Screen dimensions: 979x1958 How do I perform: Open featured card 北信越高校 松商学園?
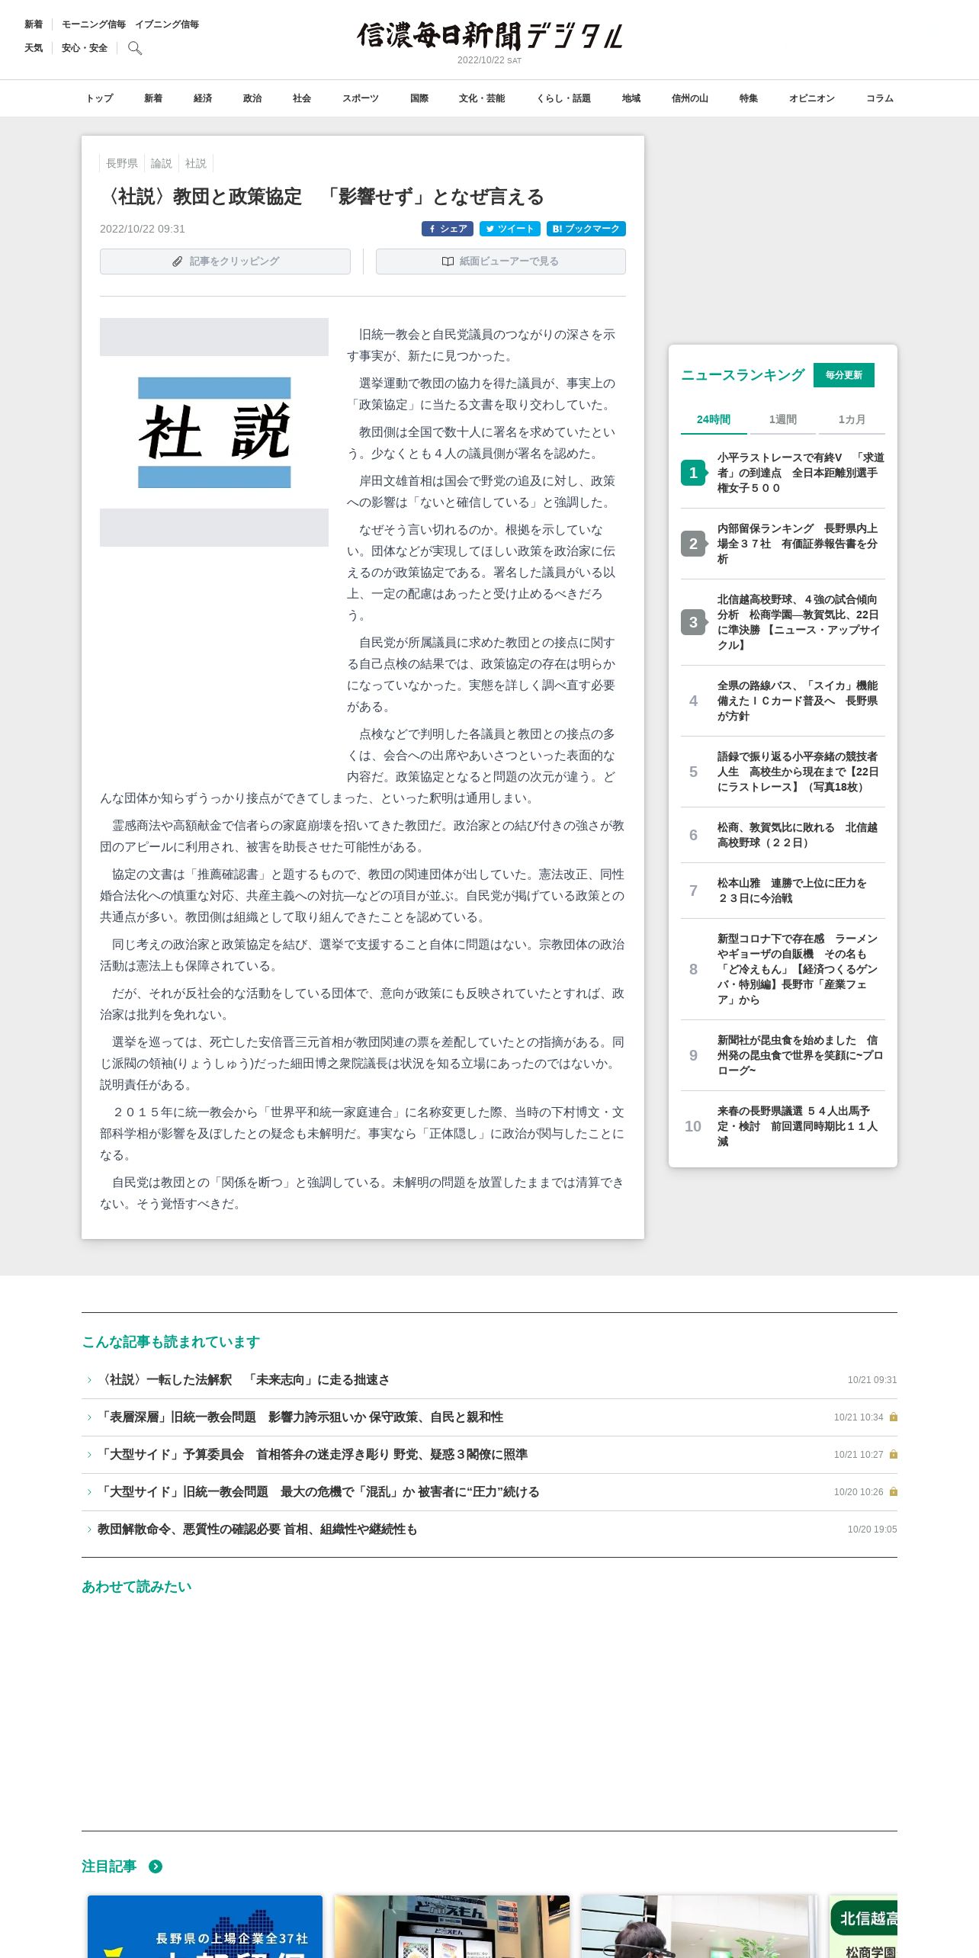click(x=863, y=1927)
